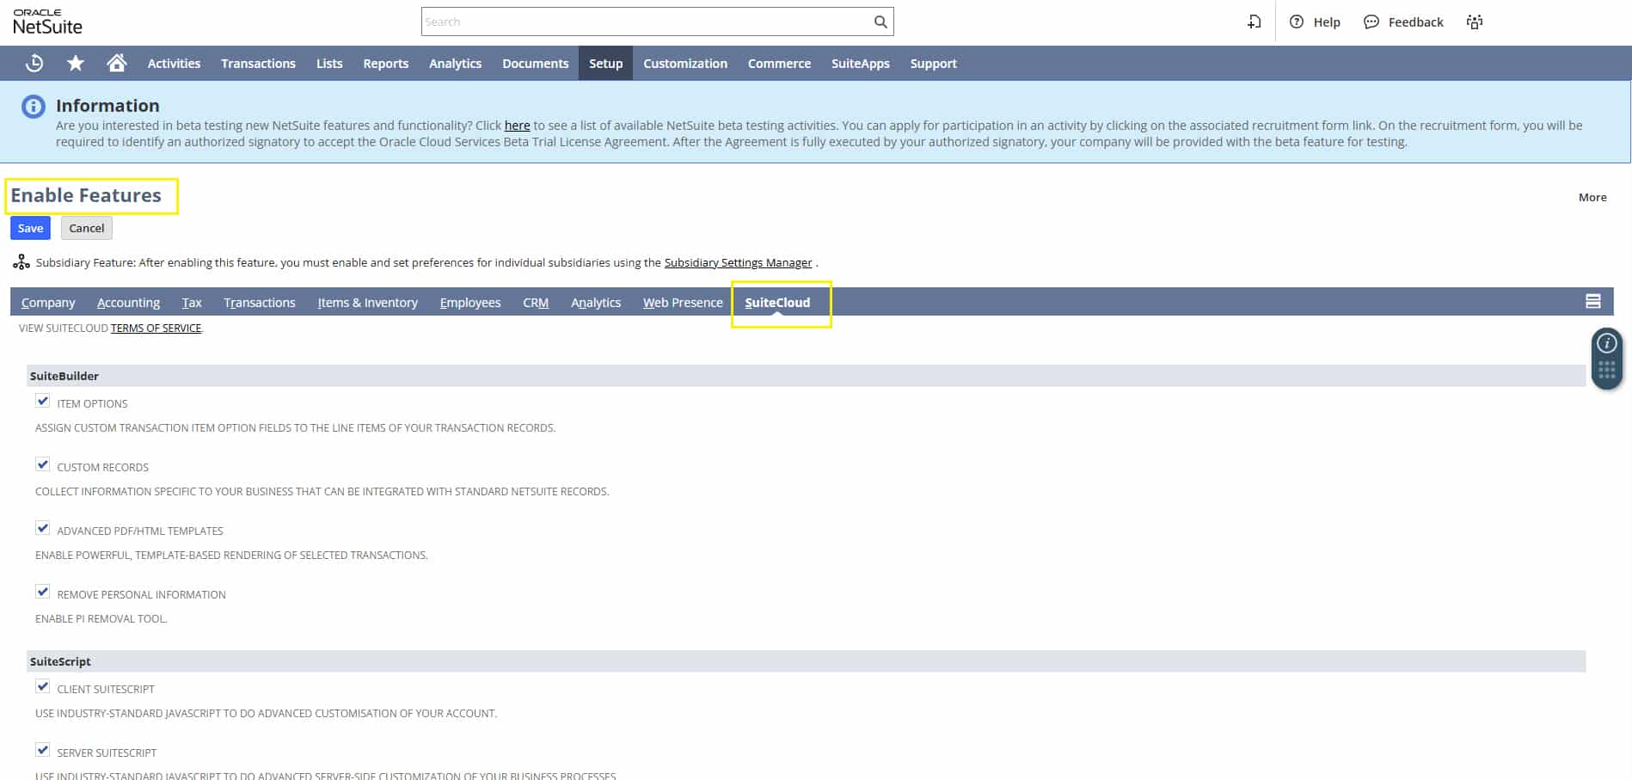1632x780 pixels.
Task: Uncheck the Item Options checkbox
Action: [x=42, y=401]
